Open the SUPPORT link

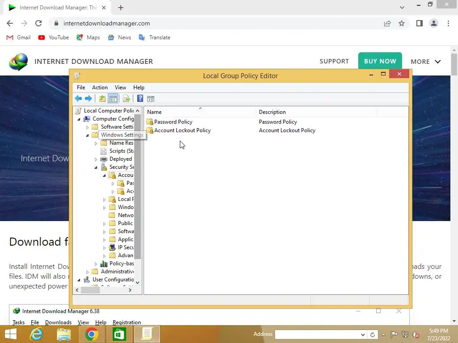(x=334, y=61)
